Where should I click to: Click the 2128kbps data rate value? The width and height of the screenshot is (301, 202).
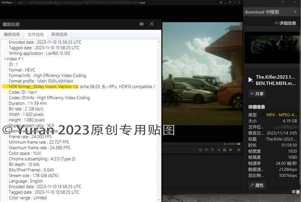coord(288,169)
